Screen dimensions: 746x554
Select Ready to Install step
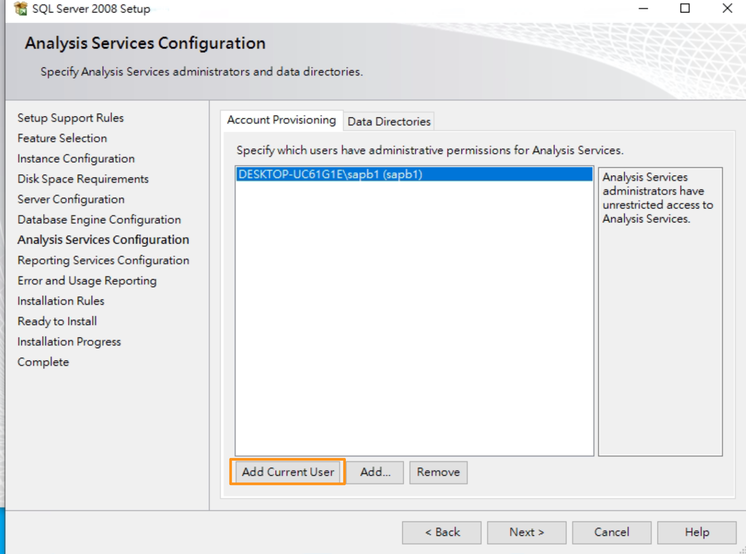(57, 321)
